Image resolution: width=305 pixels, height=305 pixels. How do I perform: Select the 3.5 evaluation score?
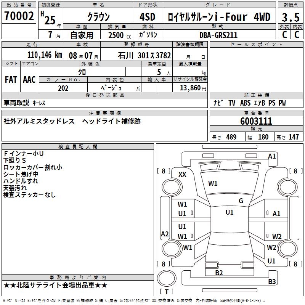pos(290,17)
